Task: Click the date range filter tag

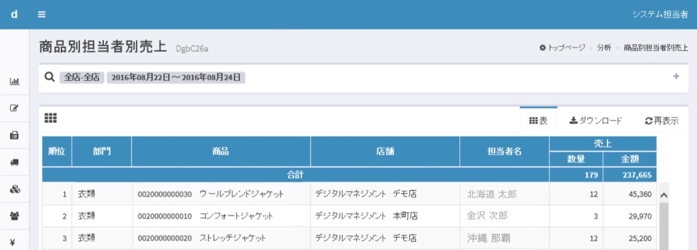Action: [x=176, y=77]
